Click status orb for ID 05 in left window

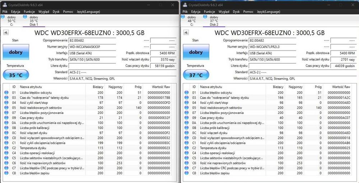pos(6,107)
